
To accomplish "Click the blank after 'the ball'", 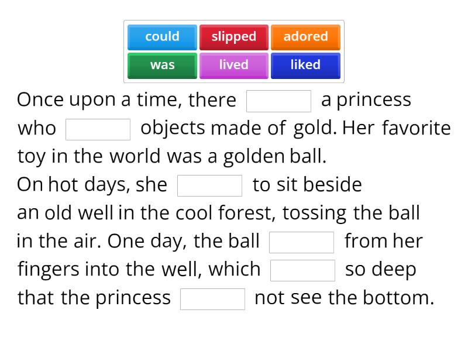I will pos(302,242).
